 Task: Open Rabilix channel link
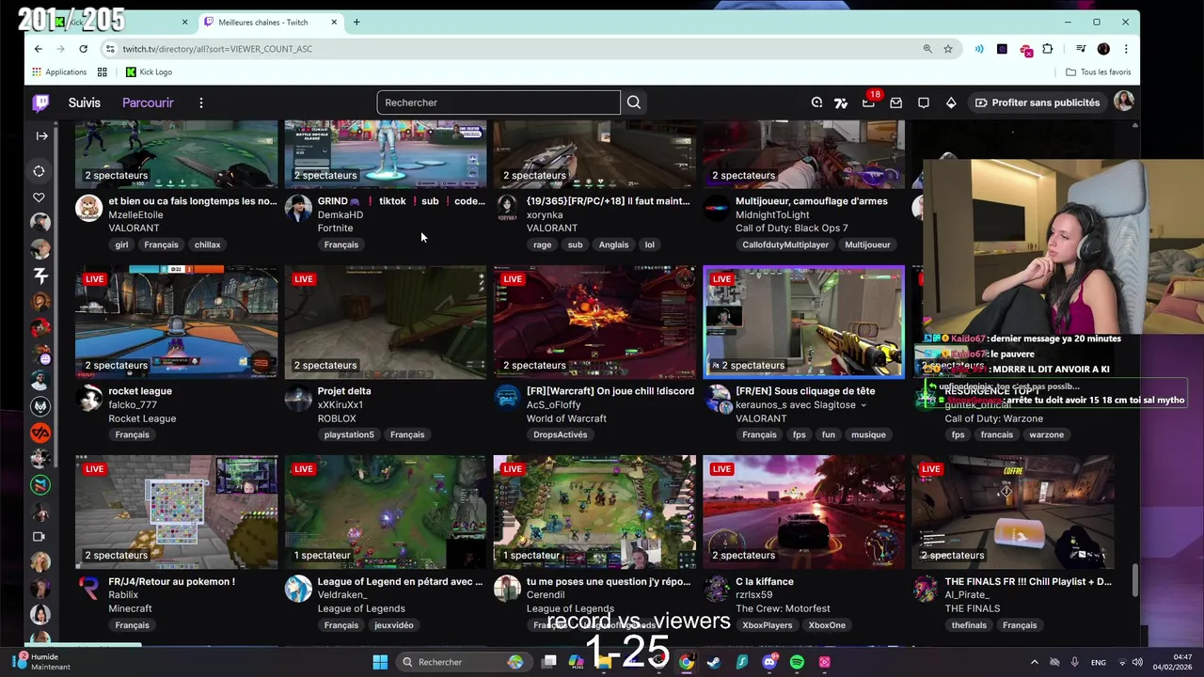pyautogui.click(x=123, y=595)
